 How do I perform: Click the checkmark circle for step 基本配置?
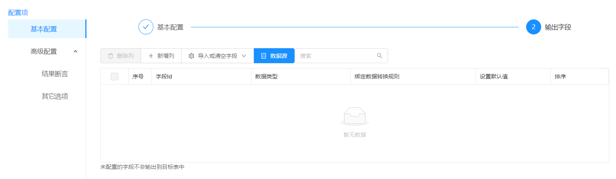(x=146, y=27)
